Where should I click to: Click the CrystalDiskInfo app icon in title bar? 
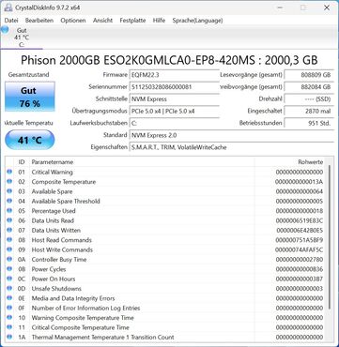pos(8,8)
